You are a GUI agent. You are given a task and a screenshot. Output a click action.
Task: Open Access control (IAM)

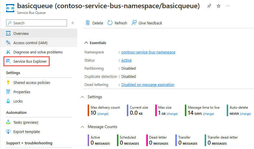click(x=30, y=43)
